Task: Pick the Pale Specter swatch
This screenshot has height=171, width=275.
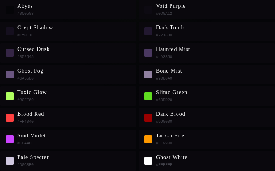Action: pos(10,161)
